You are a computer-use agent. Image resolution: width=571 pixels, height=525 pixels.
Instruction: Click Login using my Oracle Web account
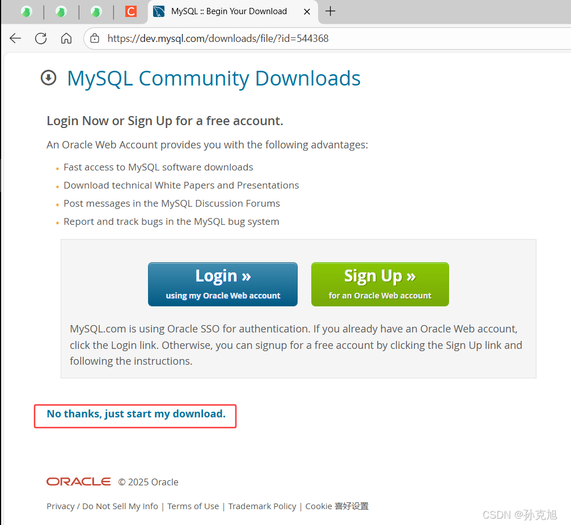[x=223, y=284]
